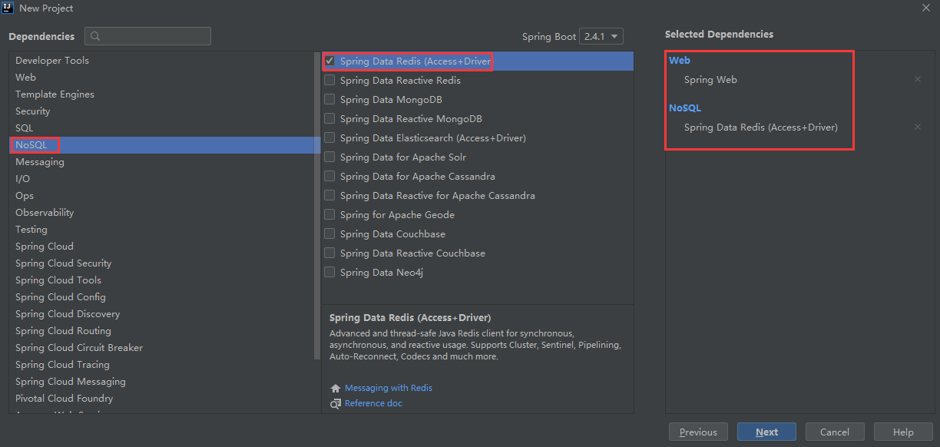Select the I/O category
Viewport: 940px width, 447px height.
tap(161, 179)
